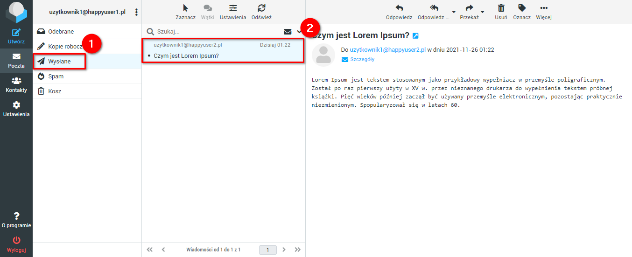Refresh the list with Odśwież
Image resolution: width=632 pixels, height=257 pixels.
(261, 12)
